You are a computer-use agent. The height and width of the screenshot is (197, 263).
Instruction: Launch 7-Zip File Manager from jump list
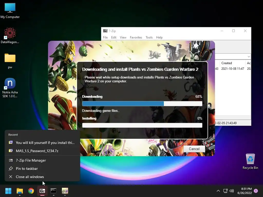(x=42, y=160)
